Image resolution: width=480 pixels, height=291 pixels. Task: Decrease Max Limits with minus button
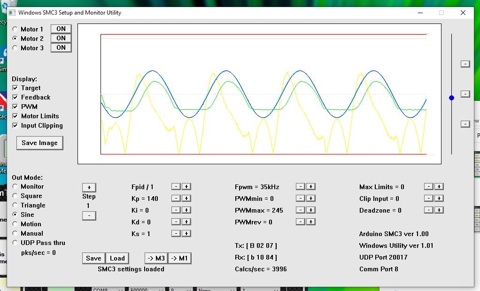428,187
